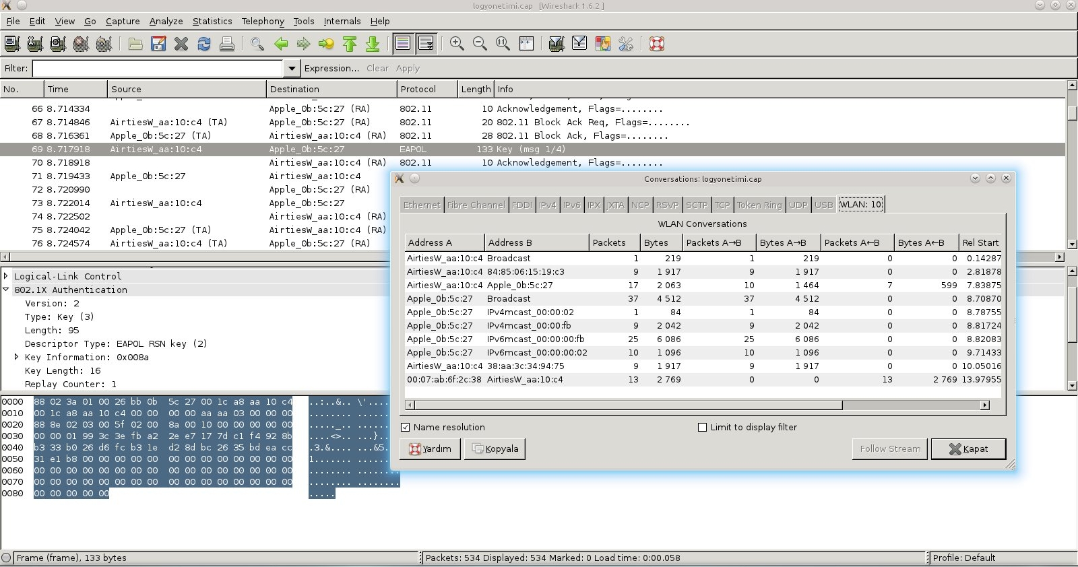Click expert info indicator in status bar
1078x567 pixels.
pyautogui.click(x=7, y=558)
